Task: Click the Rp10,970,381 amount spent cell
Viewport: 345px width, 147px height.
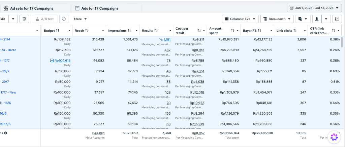Action: [228, 39]
